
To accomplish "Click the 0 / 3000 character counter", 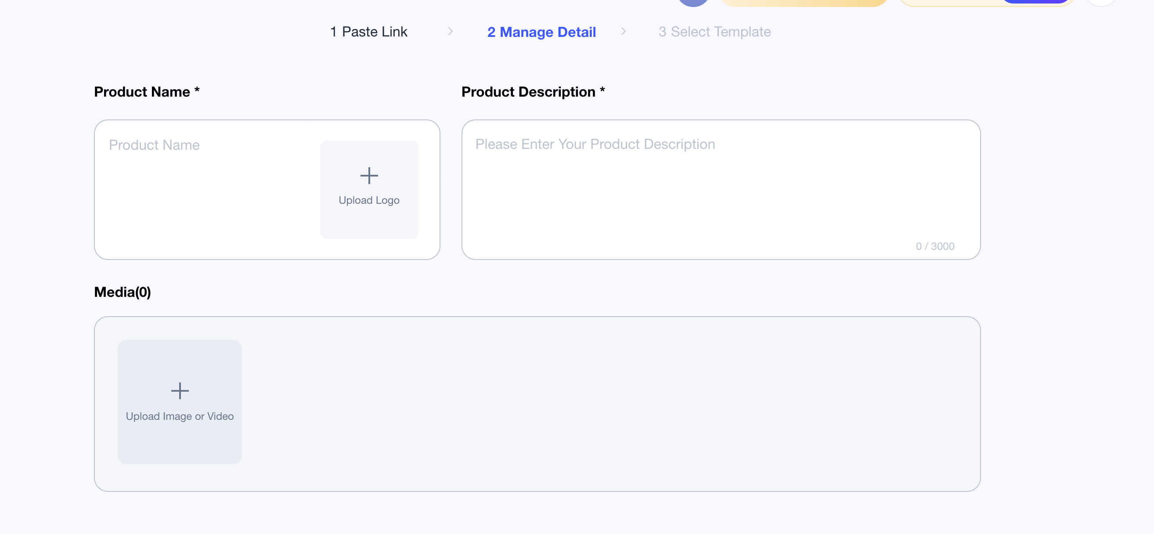I will click(935, 246).
